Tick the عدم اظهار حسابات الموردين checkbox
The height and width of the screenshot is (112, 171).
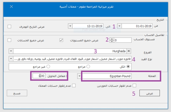tap(134, 86)
